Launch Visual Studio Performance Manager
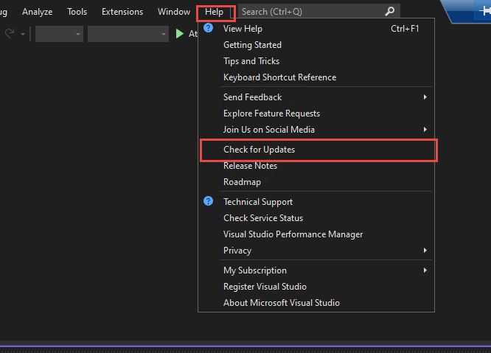The height and width of the screenshot is (353, 491). click(316, 234)
